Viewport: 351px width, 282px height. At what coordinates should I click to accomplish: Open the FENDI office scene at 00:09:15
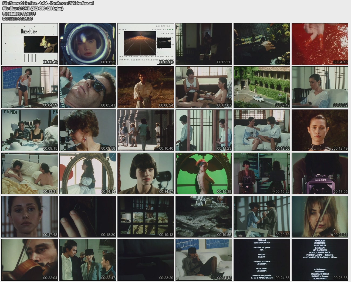click(x=30, y=130)
